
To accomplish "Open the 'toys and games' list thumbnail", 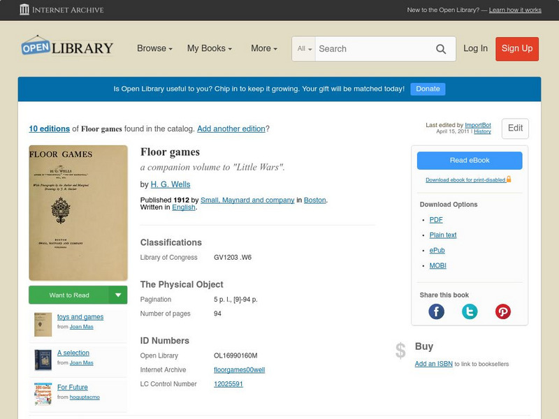I will (43, 324).
